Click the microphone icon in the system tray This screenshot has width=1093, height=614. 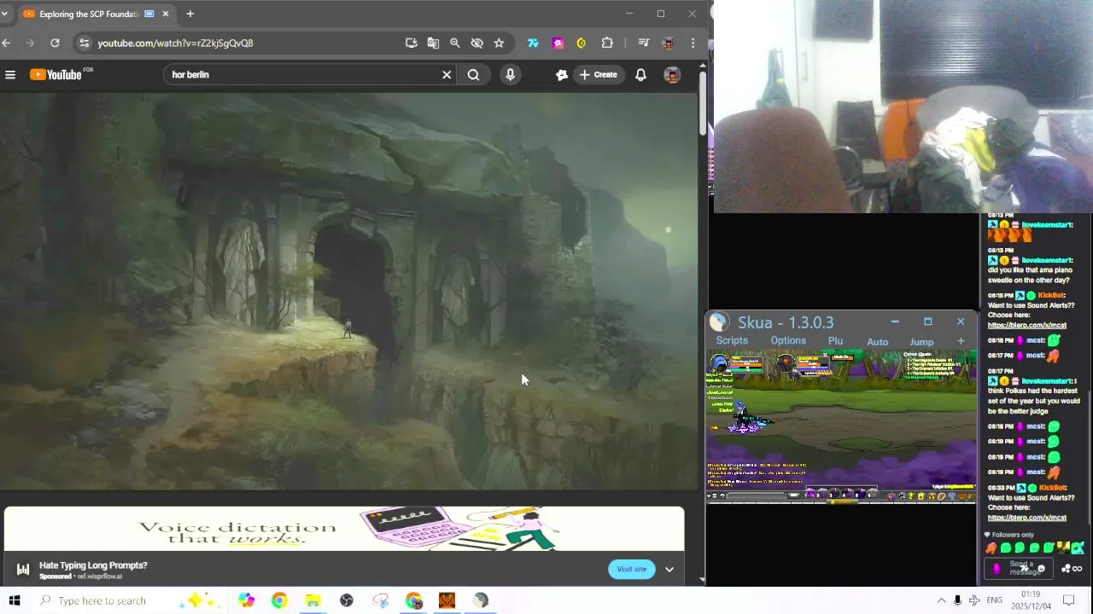tap(957, 600)
